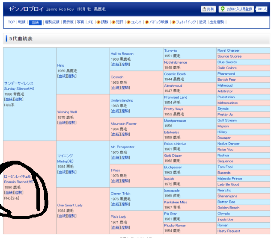Go to the 出走産駒 tab

[x=217, y=22]
